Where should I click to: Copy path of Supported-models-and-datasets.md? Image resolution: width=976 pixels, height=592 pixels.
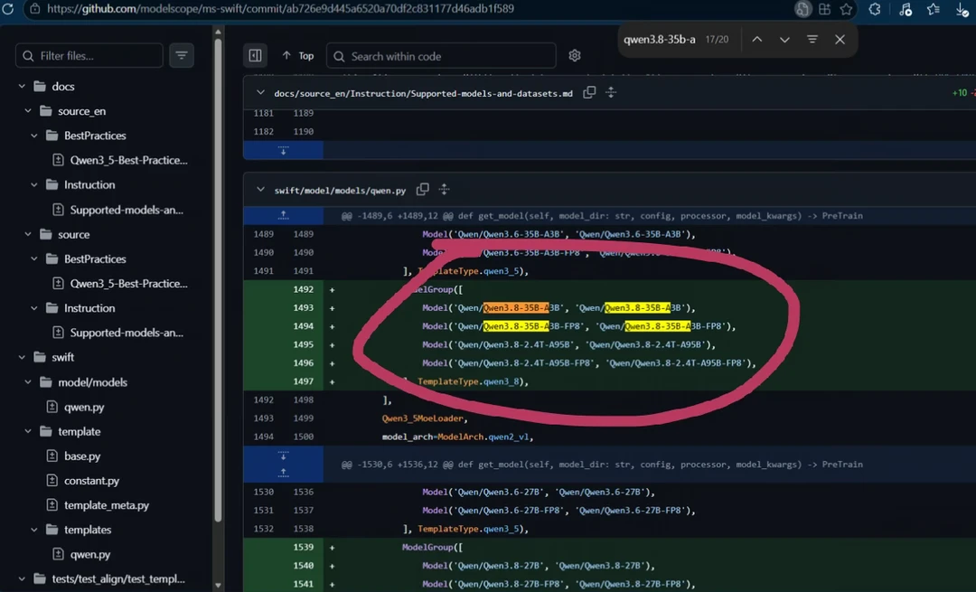(x=589, y=93)
